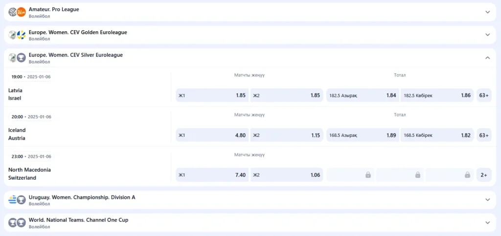Image resolution: width=501 pixels, height=236 pixels.
Task: Expand the Amateur Pro League section
Action: 487,12
